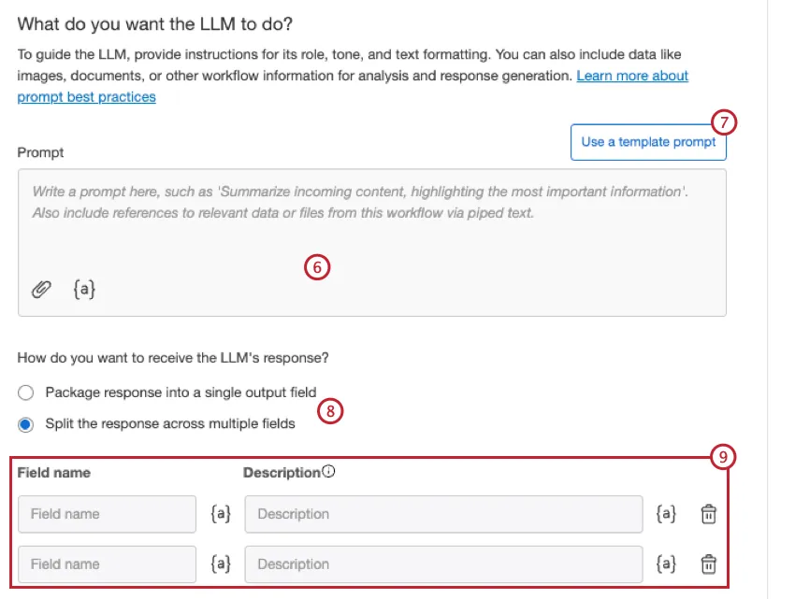Select Split the response across multiple fields
Screen dimensions: 795x599
[26, 424]
